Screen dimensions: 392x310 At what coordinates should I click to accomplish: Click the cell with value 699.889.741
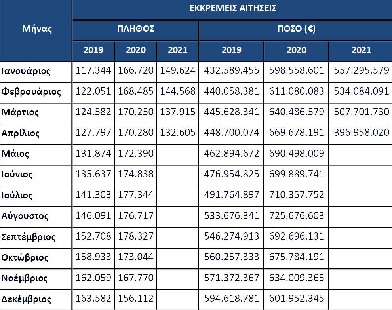(x=296, y=175)
